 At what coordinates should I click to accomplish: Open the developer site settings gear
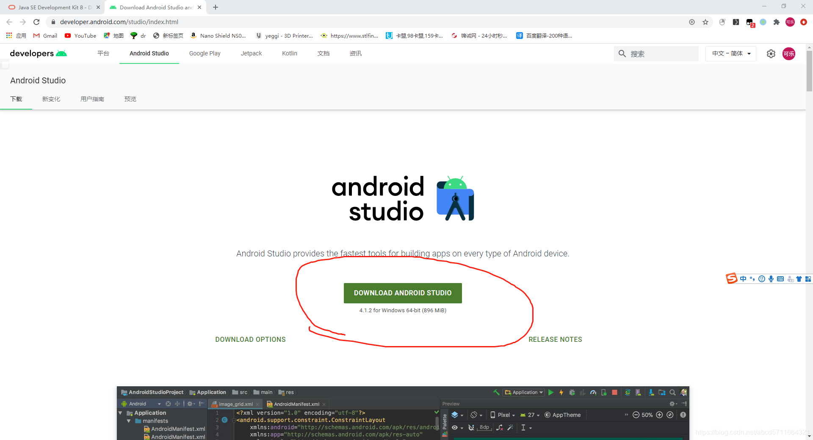coord(771,54)
